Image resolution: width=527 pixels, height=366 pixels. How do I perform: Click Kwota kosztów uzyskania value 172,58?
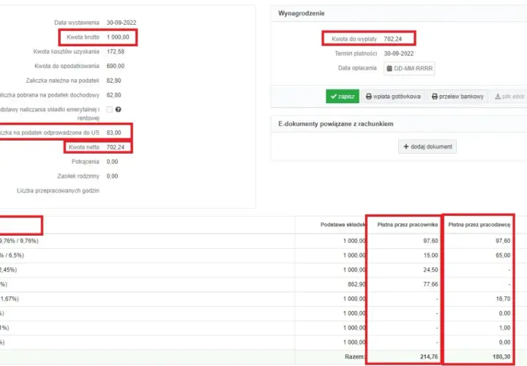116,51
